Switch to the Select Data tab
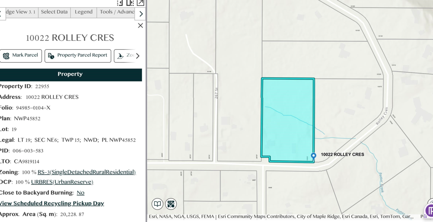This screenshot has height=222, width=433. [54, 12]
